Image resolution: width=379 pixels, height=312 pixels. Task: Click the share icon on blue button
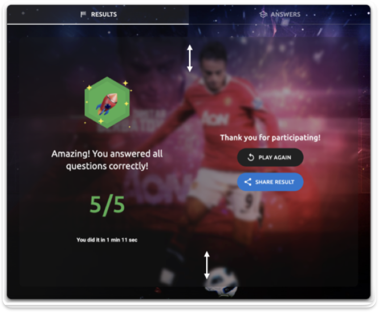pyautogui.click(x=248, y=182)
